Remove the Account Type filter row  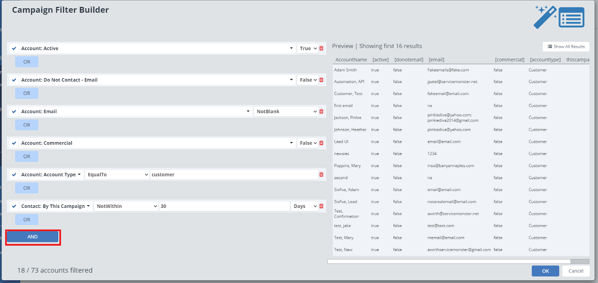point(321,175)
